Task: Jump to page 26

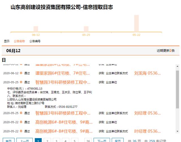Action: pos(88,140)
